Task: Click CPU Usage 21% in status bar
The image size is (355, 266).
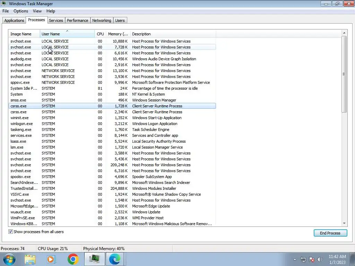Action: click(53, 249)
